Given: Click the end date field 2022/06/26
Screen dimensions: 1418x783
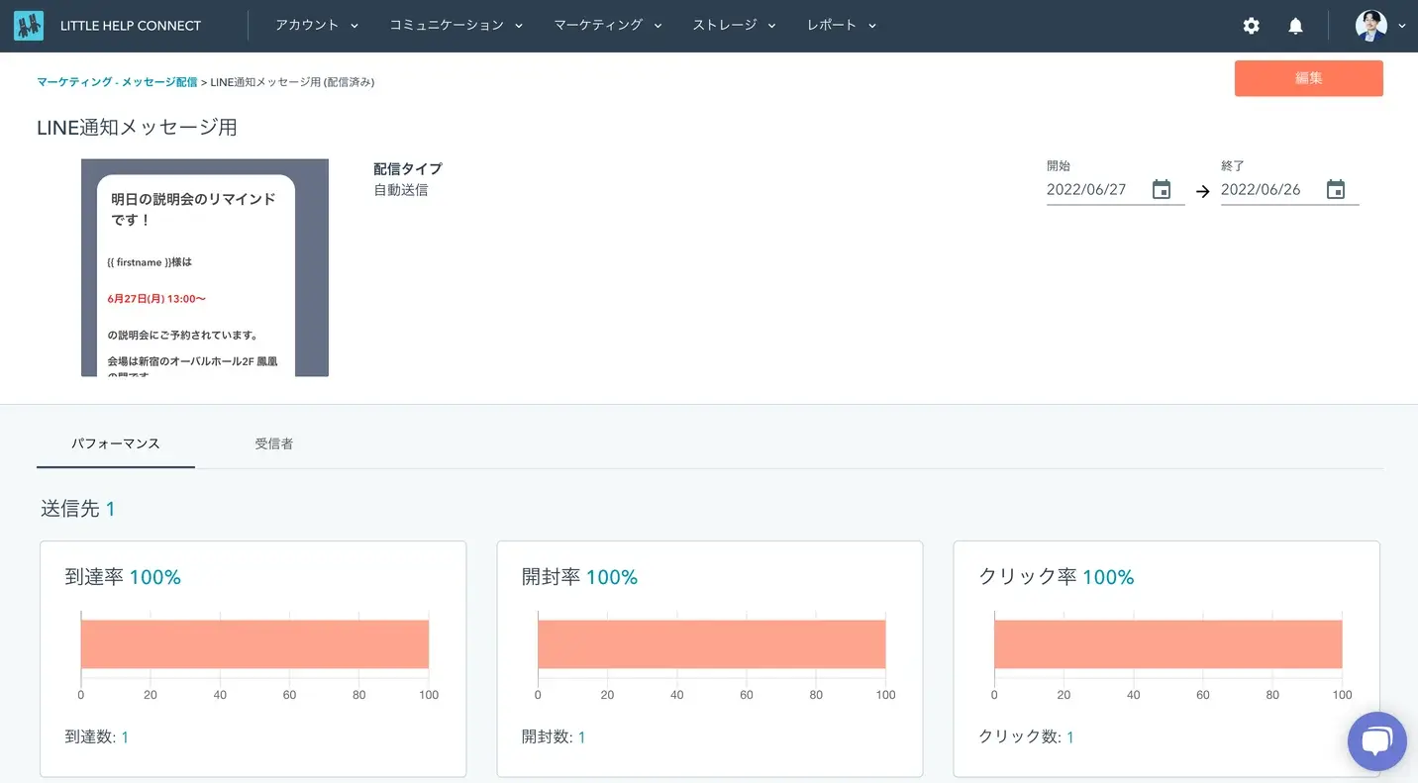Looking at the screenshot, I should (1268, 190).
